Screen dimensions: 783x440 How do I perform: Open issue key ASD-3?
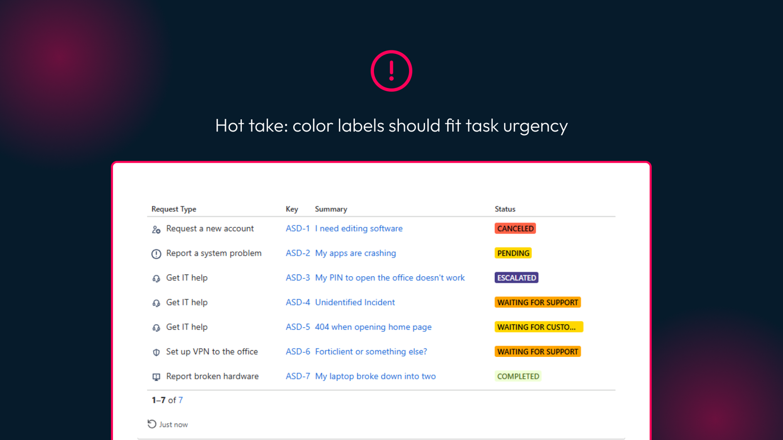(x=298, y=278)
